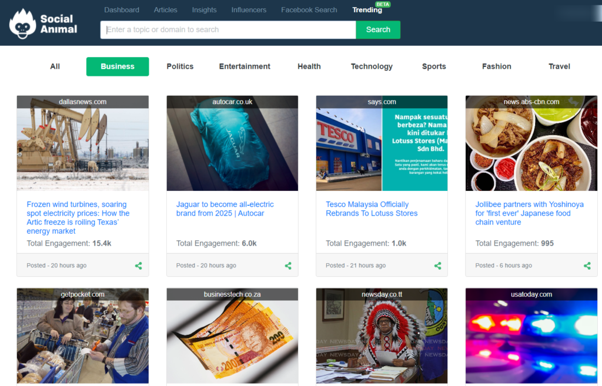Select the Trending beta menu item
Viewport: 602px width, 386px height.
(x=367, y=10)
